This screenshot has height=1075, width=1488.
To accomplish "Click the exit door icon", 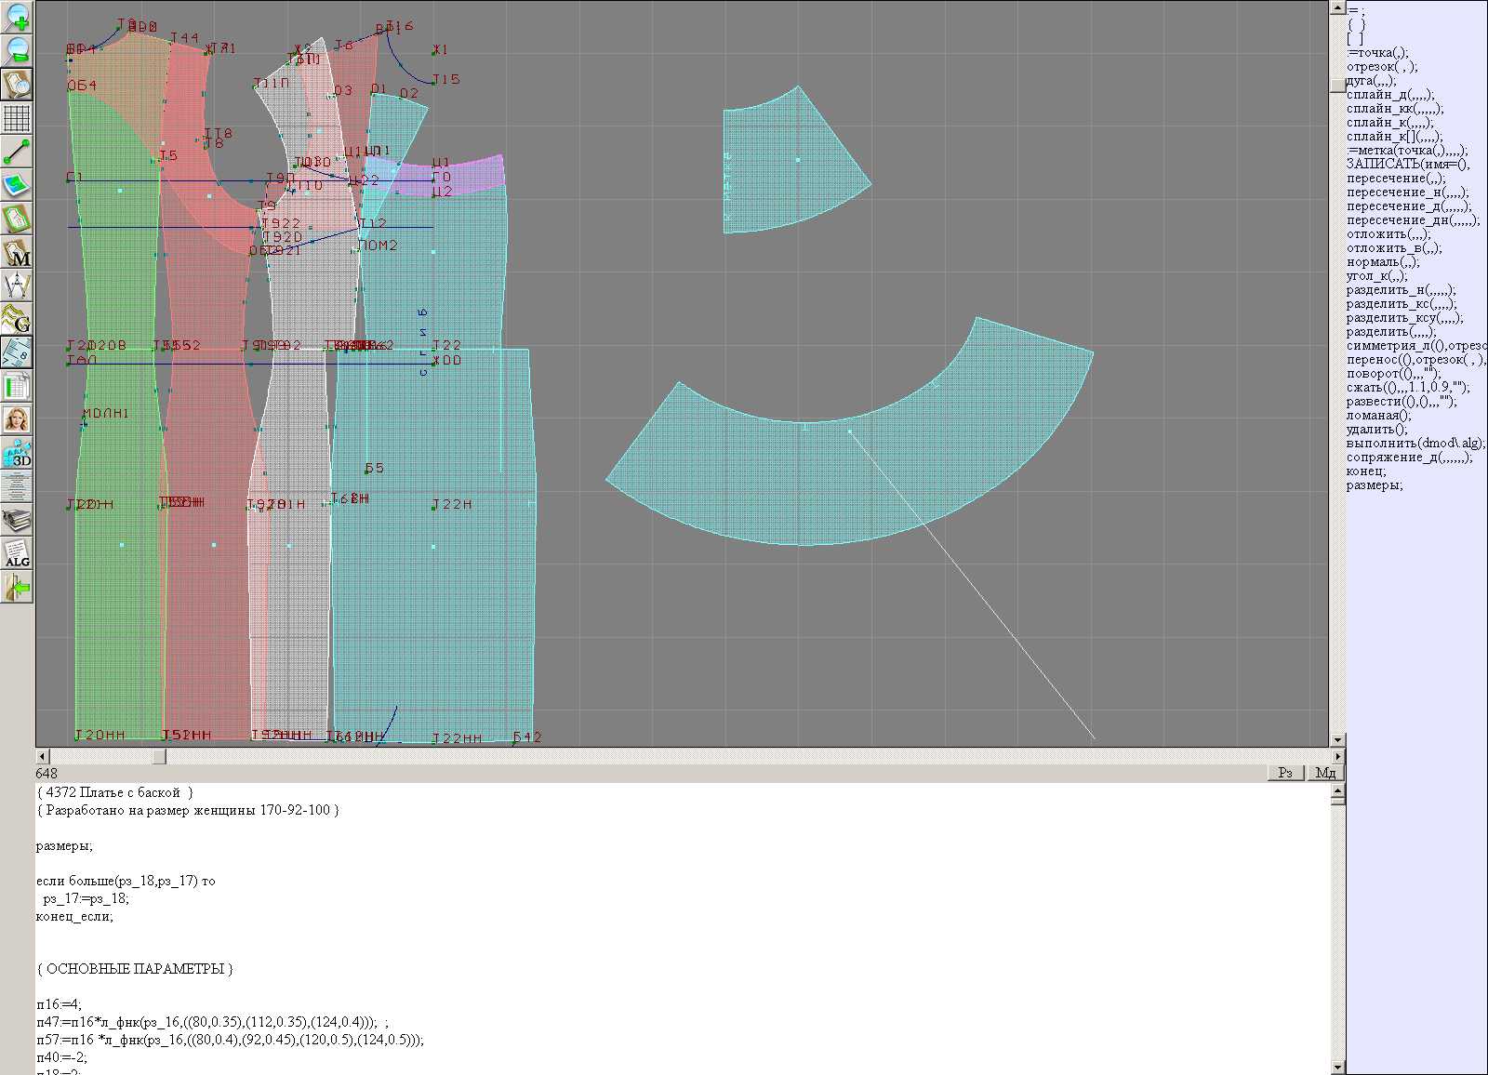I will coord(17,587).
